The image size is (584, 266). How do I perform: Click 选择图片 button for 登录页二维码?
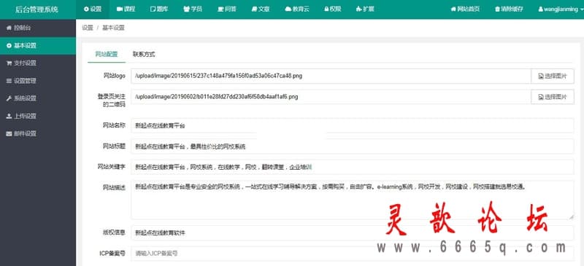(x=553, y=97)
